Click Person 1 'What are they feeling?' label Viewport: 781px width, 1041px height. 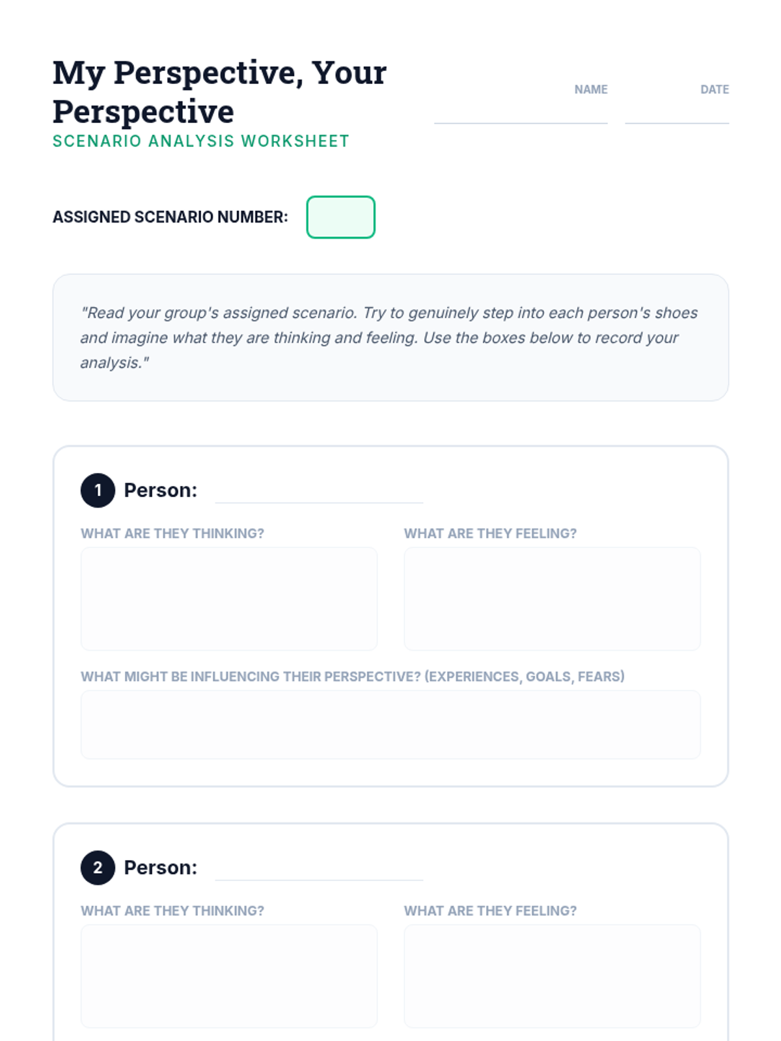[490, 534]
